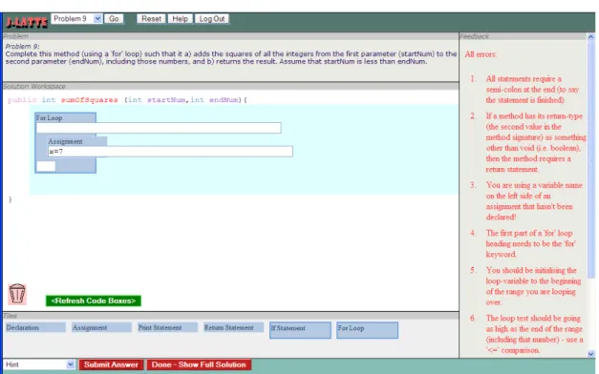Click the Problem 9 description text
The height and width of the screenshot is (374, 599).
(x=231, y=57)
